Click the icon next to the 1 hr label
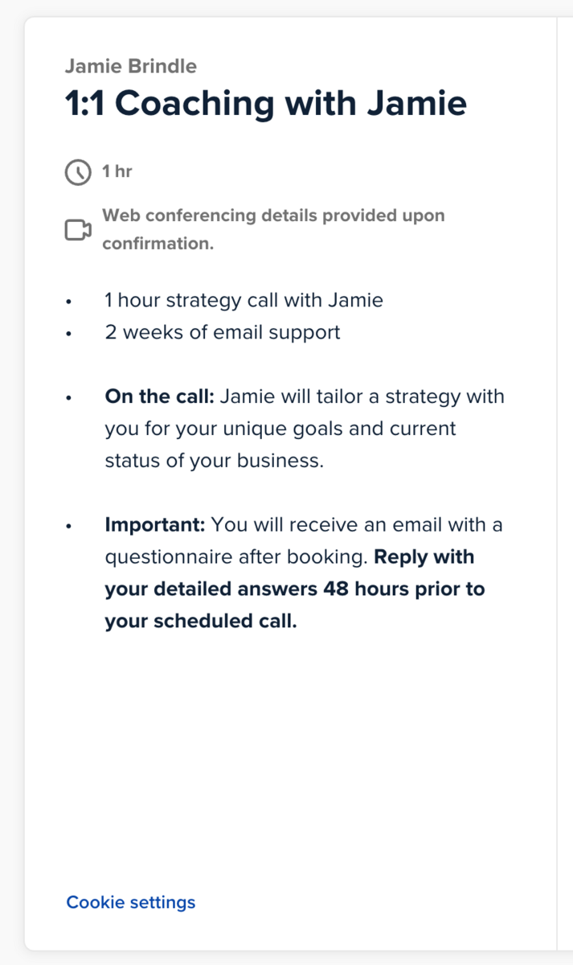573x965 pixels. (78, 170)
